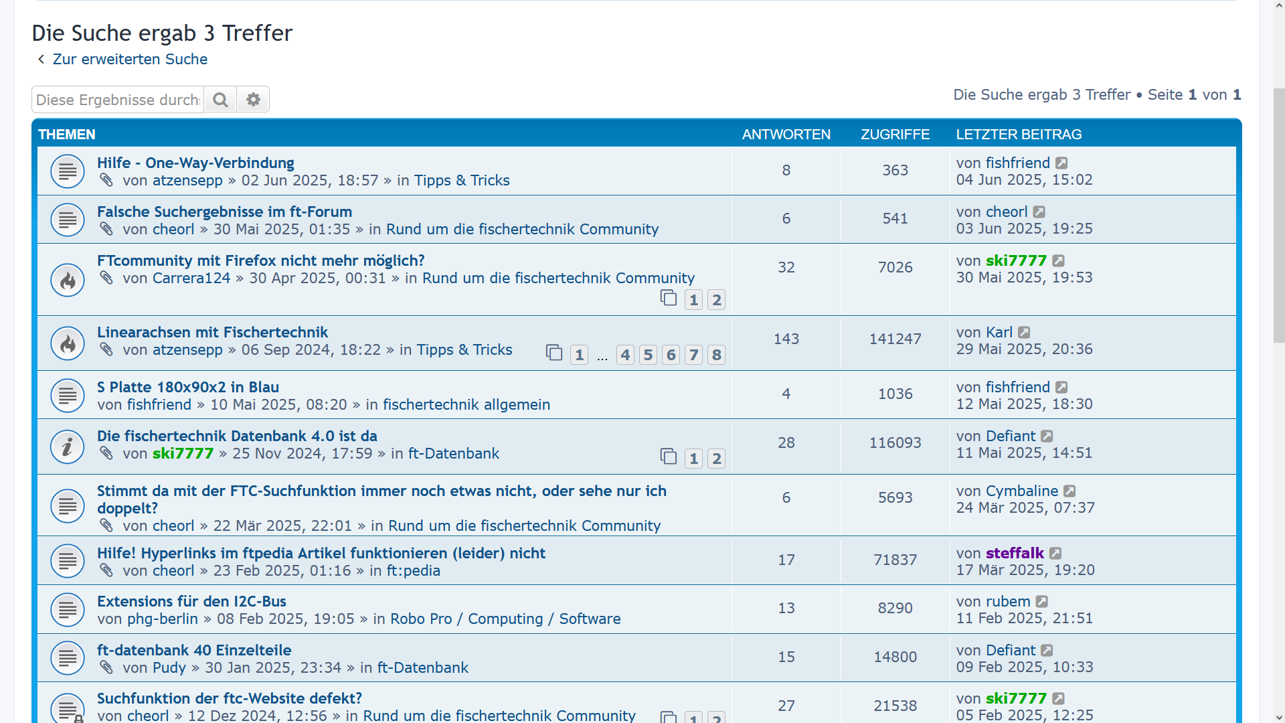The width and height of the screenshot is (1285, 723).
Task: View profile of author Pudy
Action: click(169, 667)
